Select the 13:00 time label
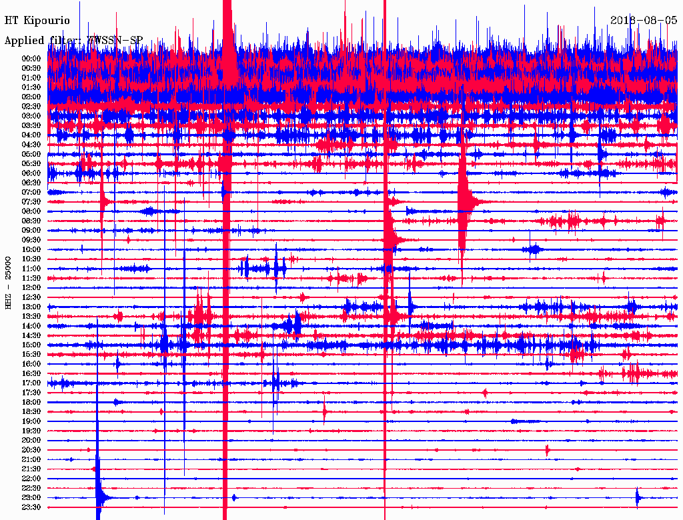The width and height of the screenshot is (683, 520). (x=31, y=307)
